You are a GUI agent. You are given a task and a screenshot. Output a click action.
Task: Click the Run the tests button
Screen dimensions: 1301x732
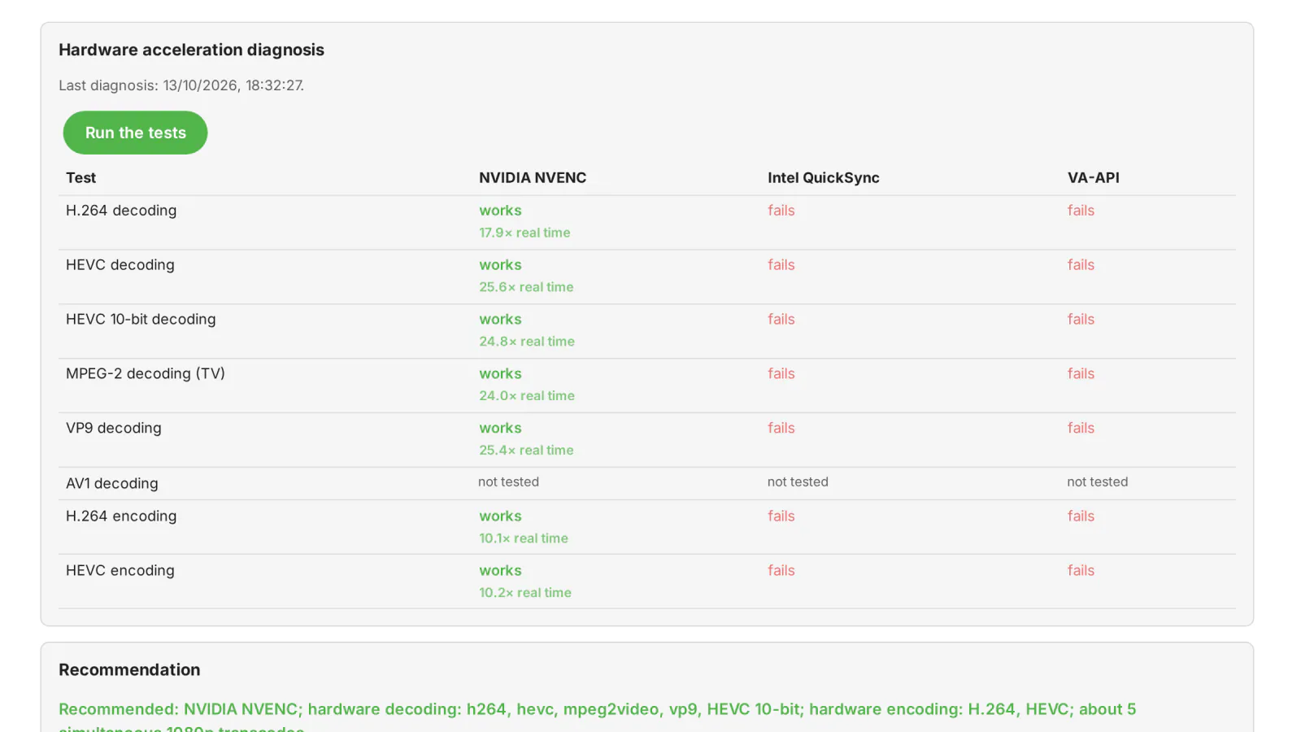click(135, 133)
